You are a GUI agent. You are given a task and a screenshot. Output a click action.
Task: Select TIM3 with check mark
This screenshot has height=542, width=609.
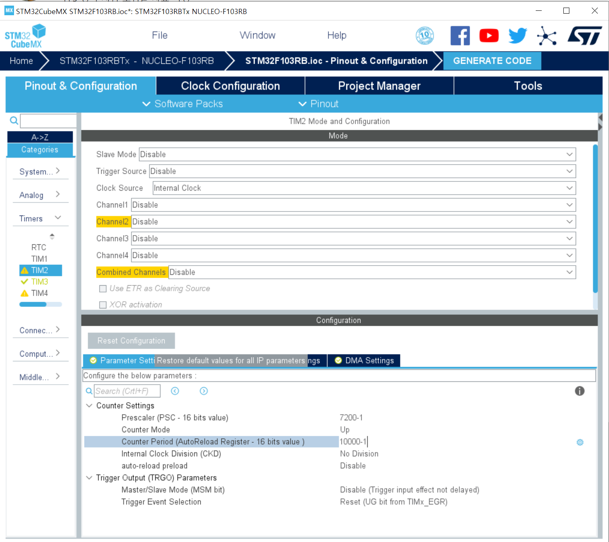coord(40,282)
